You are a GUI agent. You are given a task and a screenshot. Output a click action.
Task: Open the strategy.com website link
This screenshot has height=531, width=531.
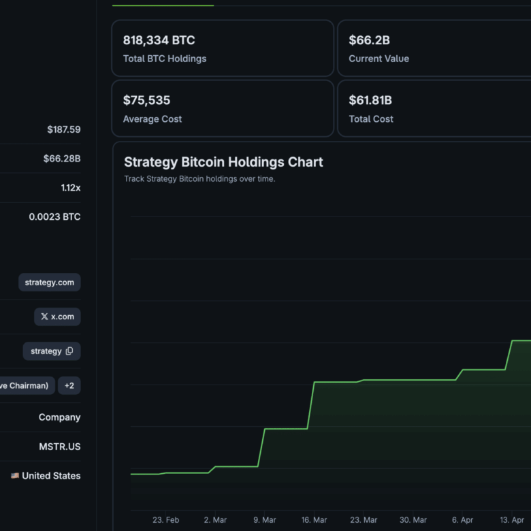point(50,283)
